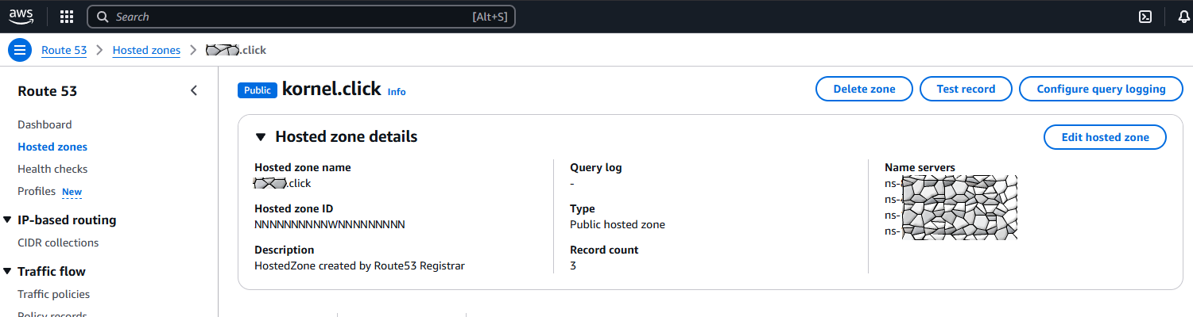
Task: Click 'HostedZone created by Route53 Registrar' description
Action: (359, 265)
